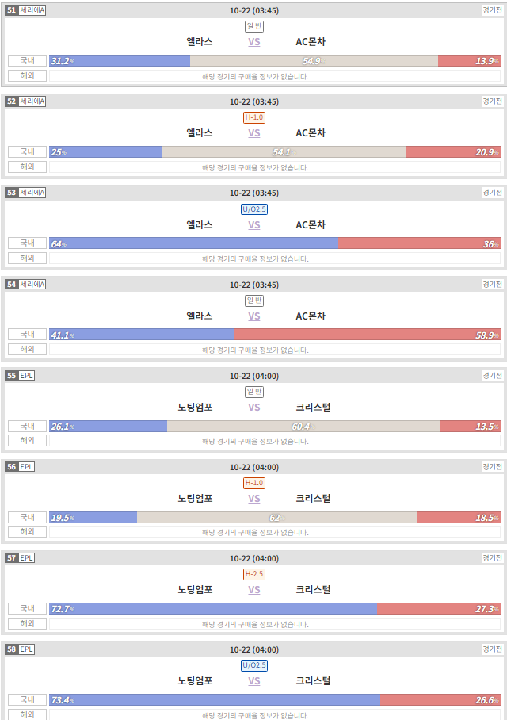Open the VS link in match 56
Screen dimensions: 507x720
[254, 499]
